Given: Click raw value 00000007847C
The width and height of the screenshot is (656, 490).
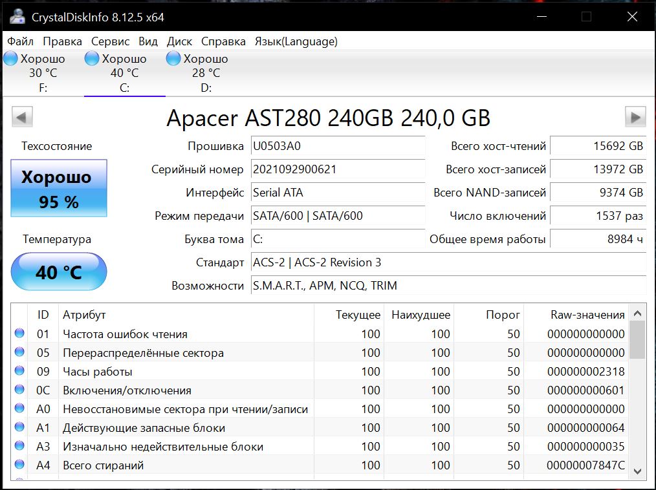Looking at the screenshot, I should click(585, 465).
